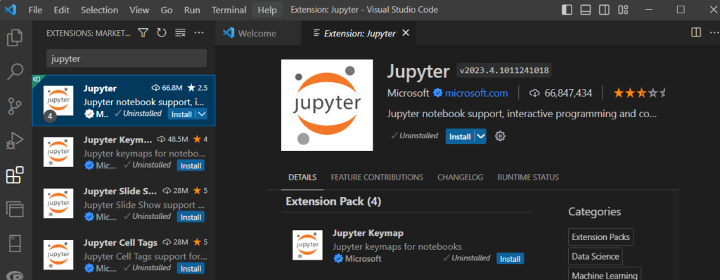Install Jupyter Keymap from sidebar list

tap(191, 166)
